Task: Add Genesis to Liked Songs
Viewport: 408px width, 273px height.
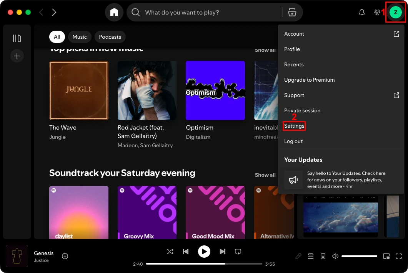Action: pos(65,256)
